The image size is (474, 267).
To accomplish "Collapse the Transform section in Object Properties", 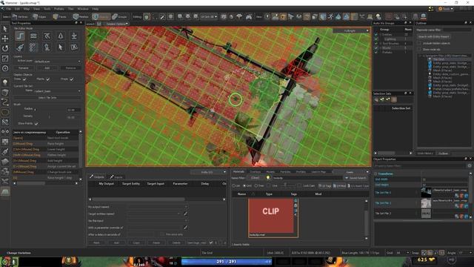I will [x=375, y=174].
